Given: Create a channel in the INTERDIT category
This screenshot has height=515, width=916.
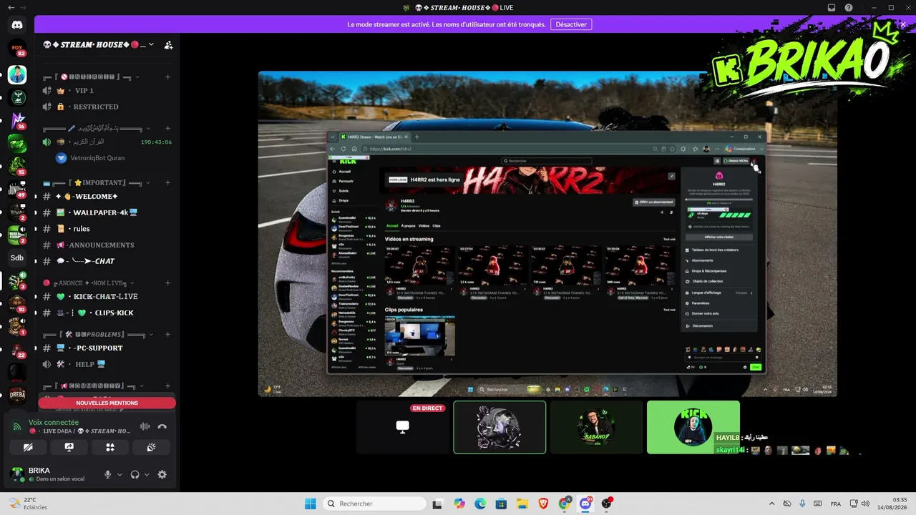Looking at the screenshot, I should (167, 77).
